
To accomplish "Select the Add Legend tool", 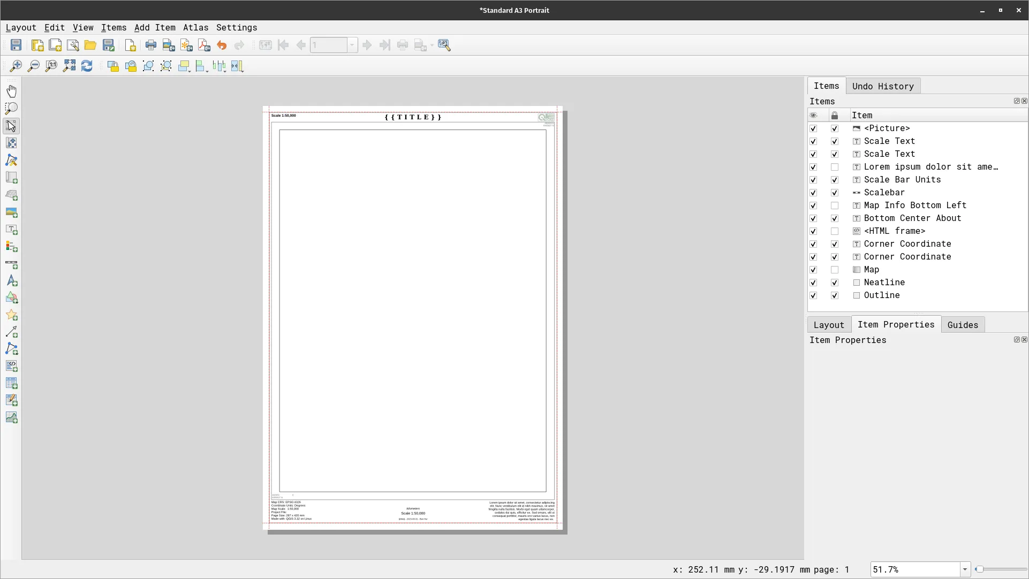I will [12, 247].
